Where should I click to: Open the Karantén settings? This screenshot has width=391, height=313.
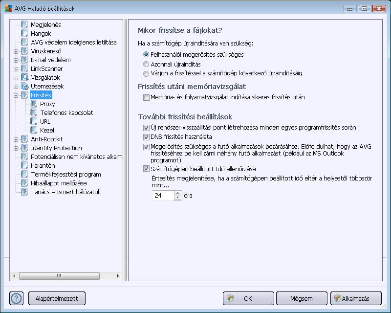tap(43, 165)
